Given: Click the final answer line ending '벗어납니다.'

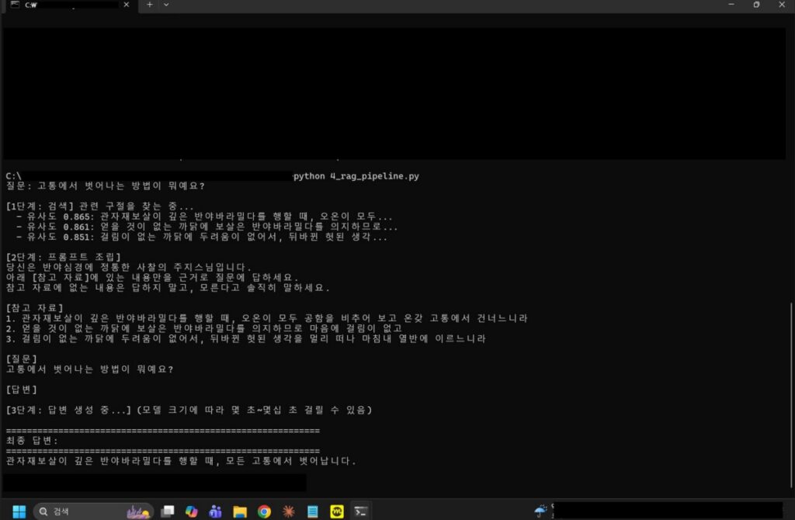Looking at the screenshot, I should point(181,461).
